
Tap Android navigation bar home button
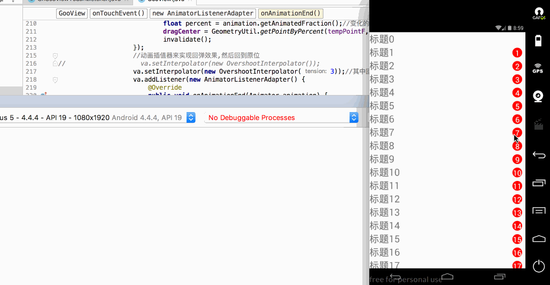tap(447, 276)
